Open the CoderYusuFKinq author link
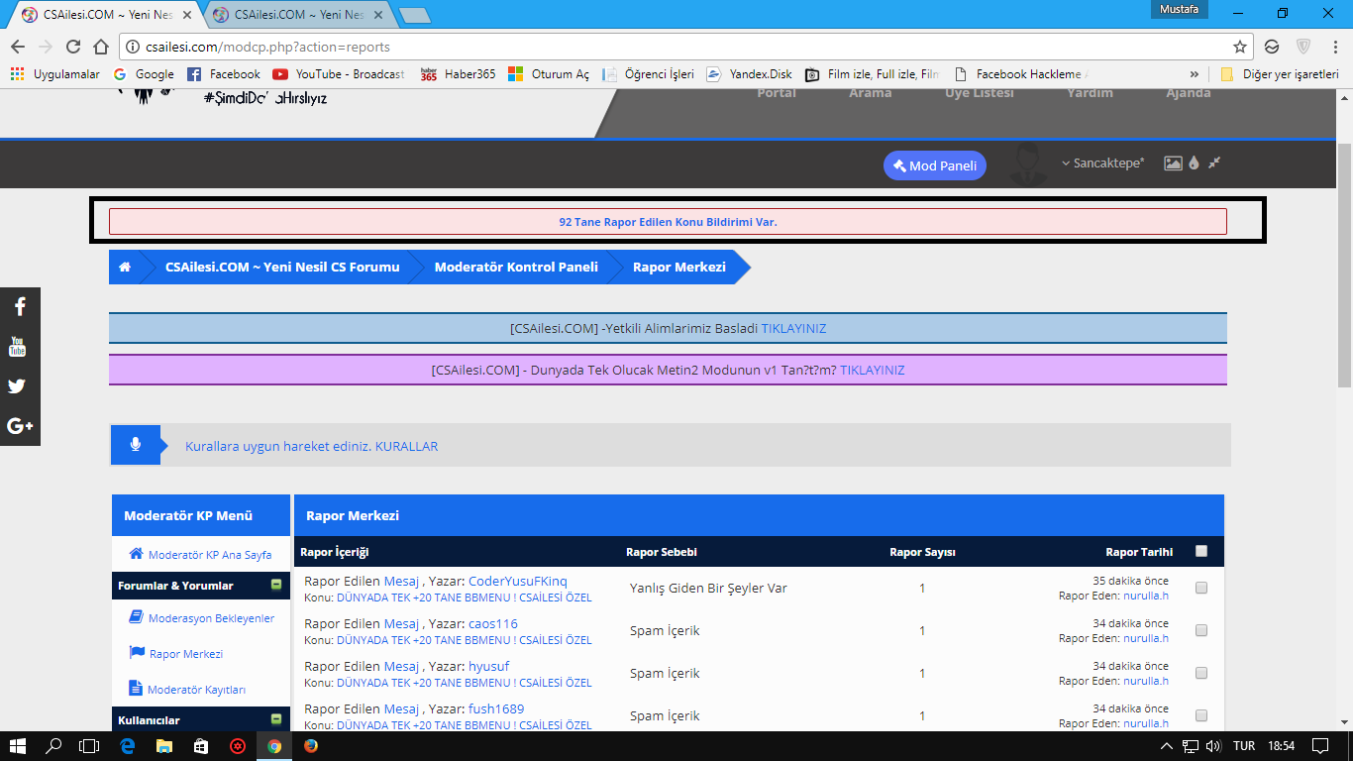This screenshot has height=761, width=1353. tap(518, 582)
